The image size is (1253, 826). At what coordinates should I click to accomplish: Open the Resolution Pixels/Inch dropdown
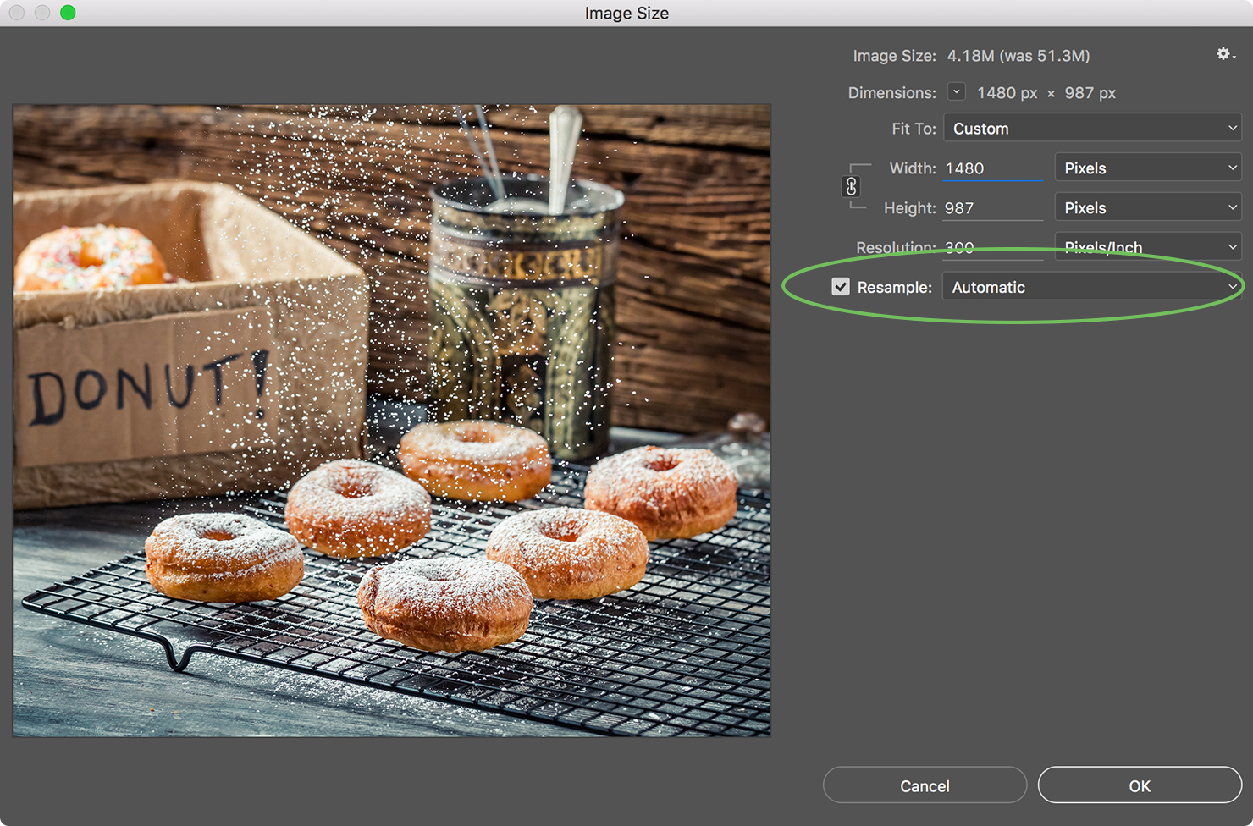click(1148, 246)
